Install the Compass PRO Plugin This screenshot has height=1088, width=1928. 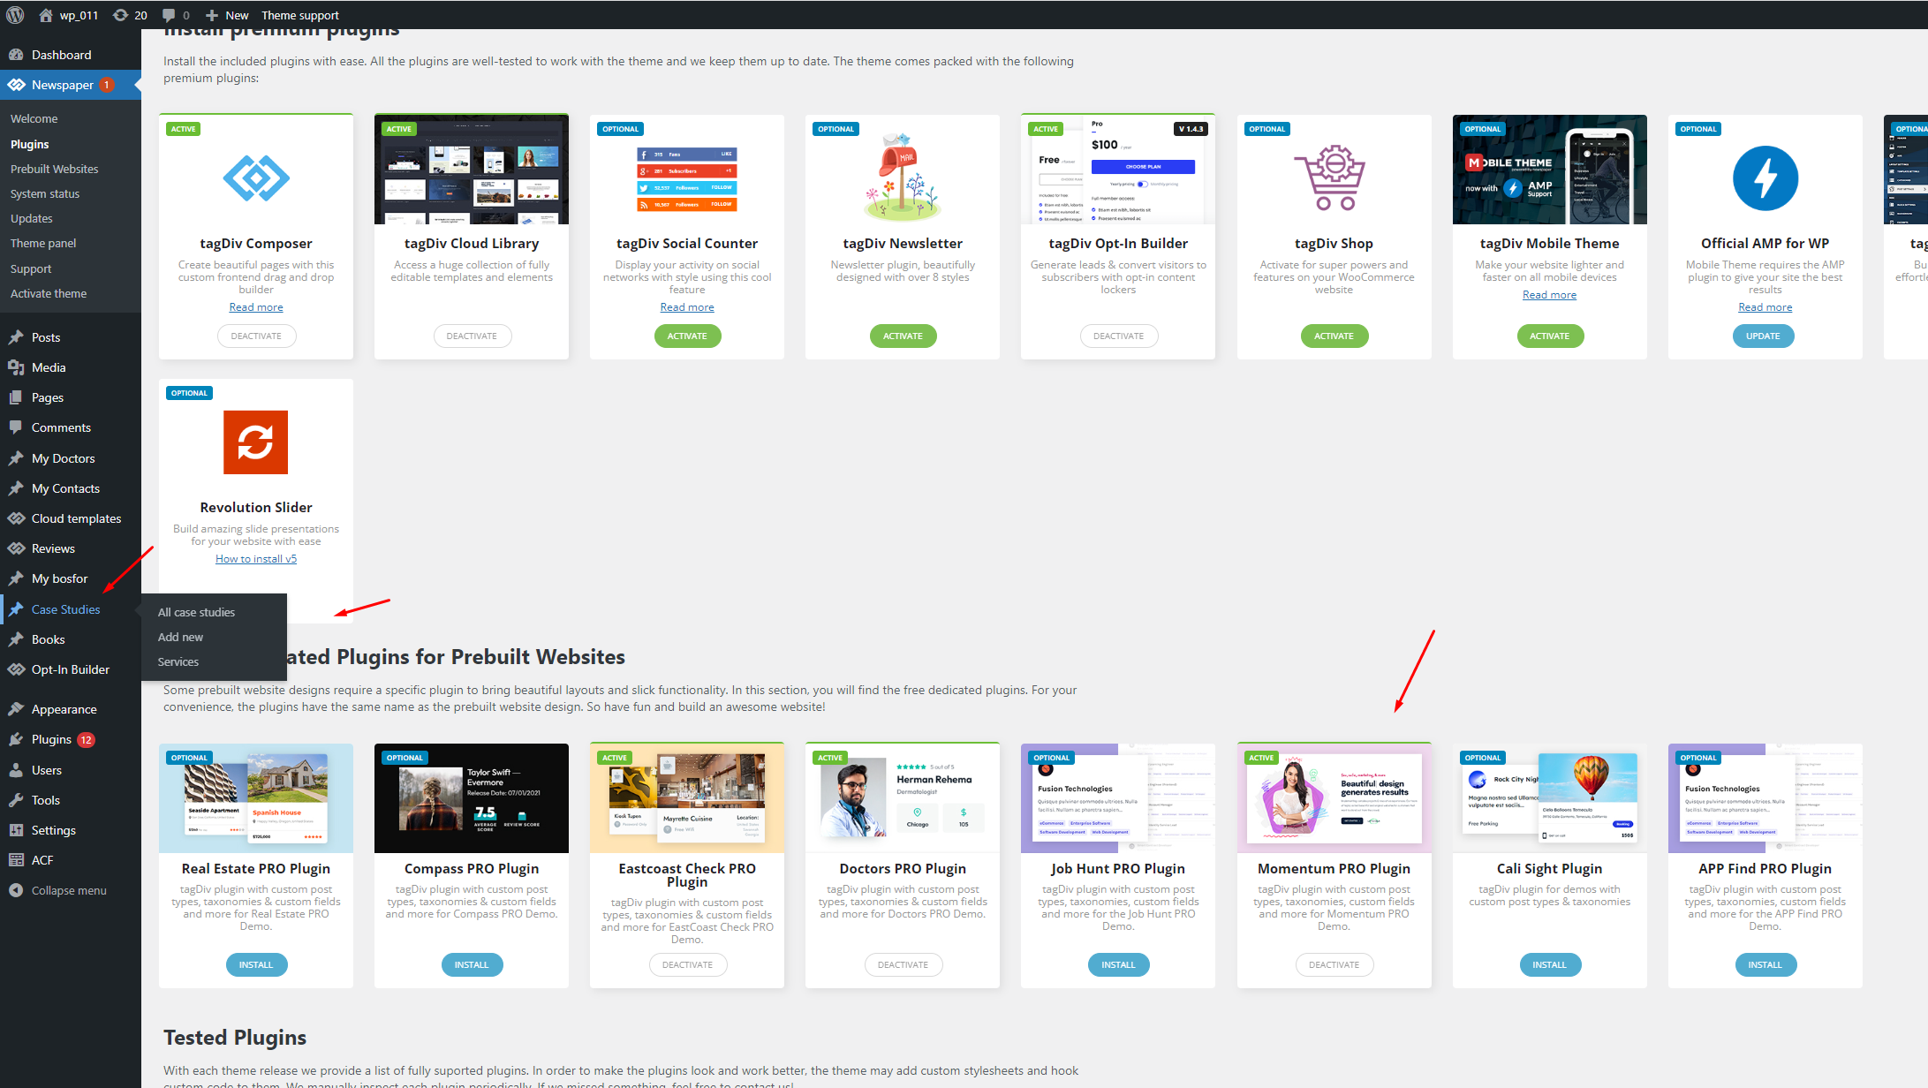click(472, 964)
